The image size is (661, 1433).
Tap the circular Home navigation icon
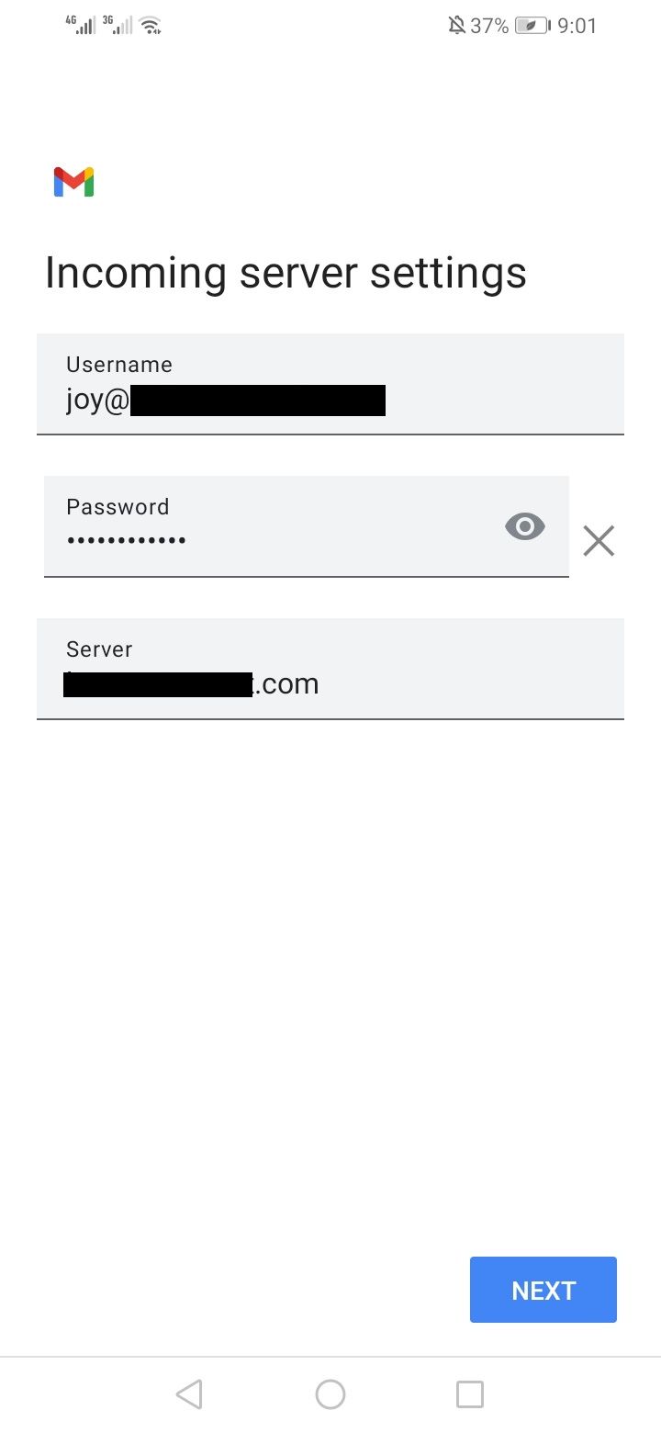(330, 1394)
